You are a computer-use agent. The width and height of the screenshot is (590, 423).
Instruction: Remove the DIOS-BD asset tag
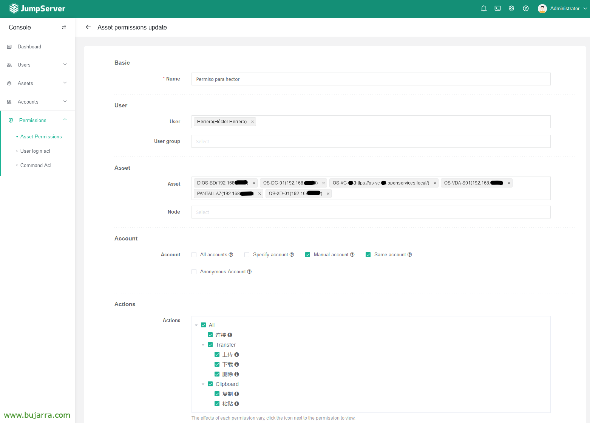tap(254, 183)
